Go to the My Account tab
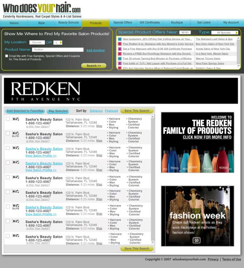 click(231, 23)
